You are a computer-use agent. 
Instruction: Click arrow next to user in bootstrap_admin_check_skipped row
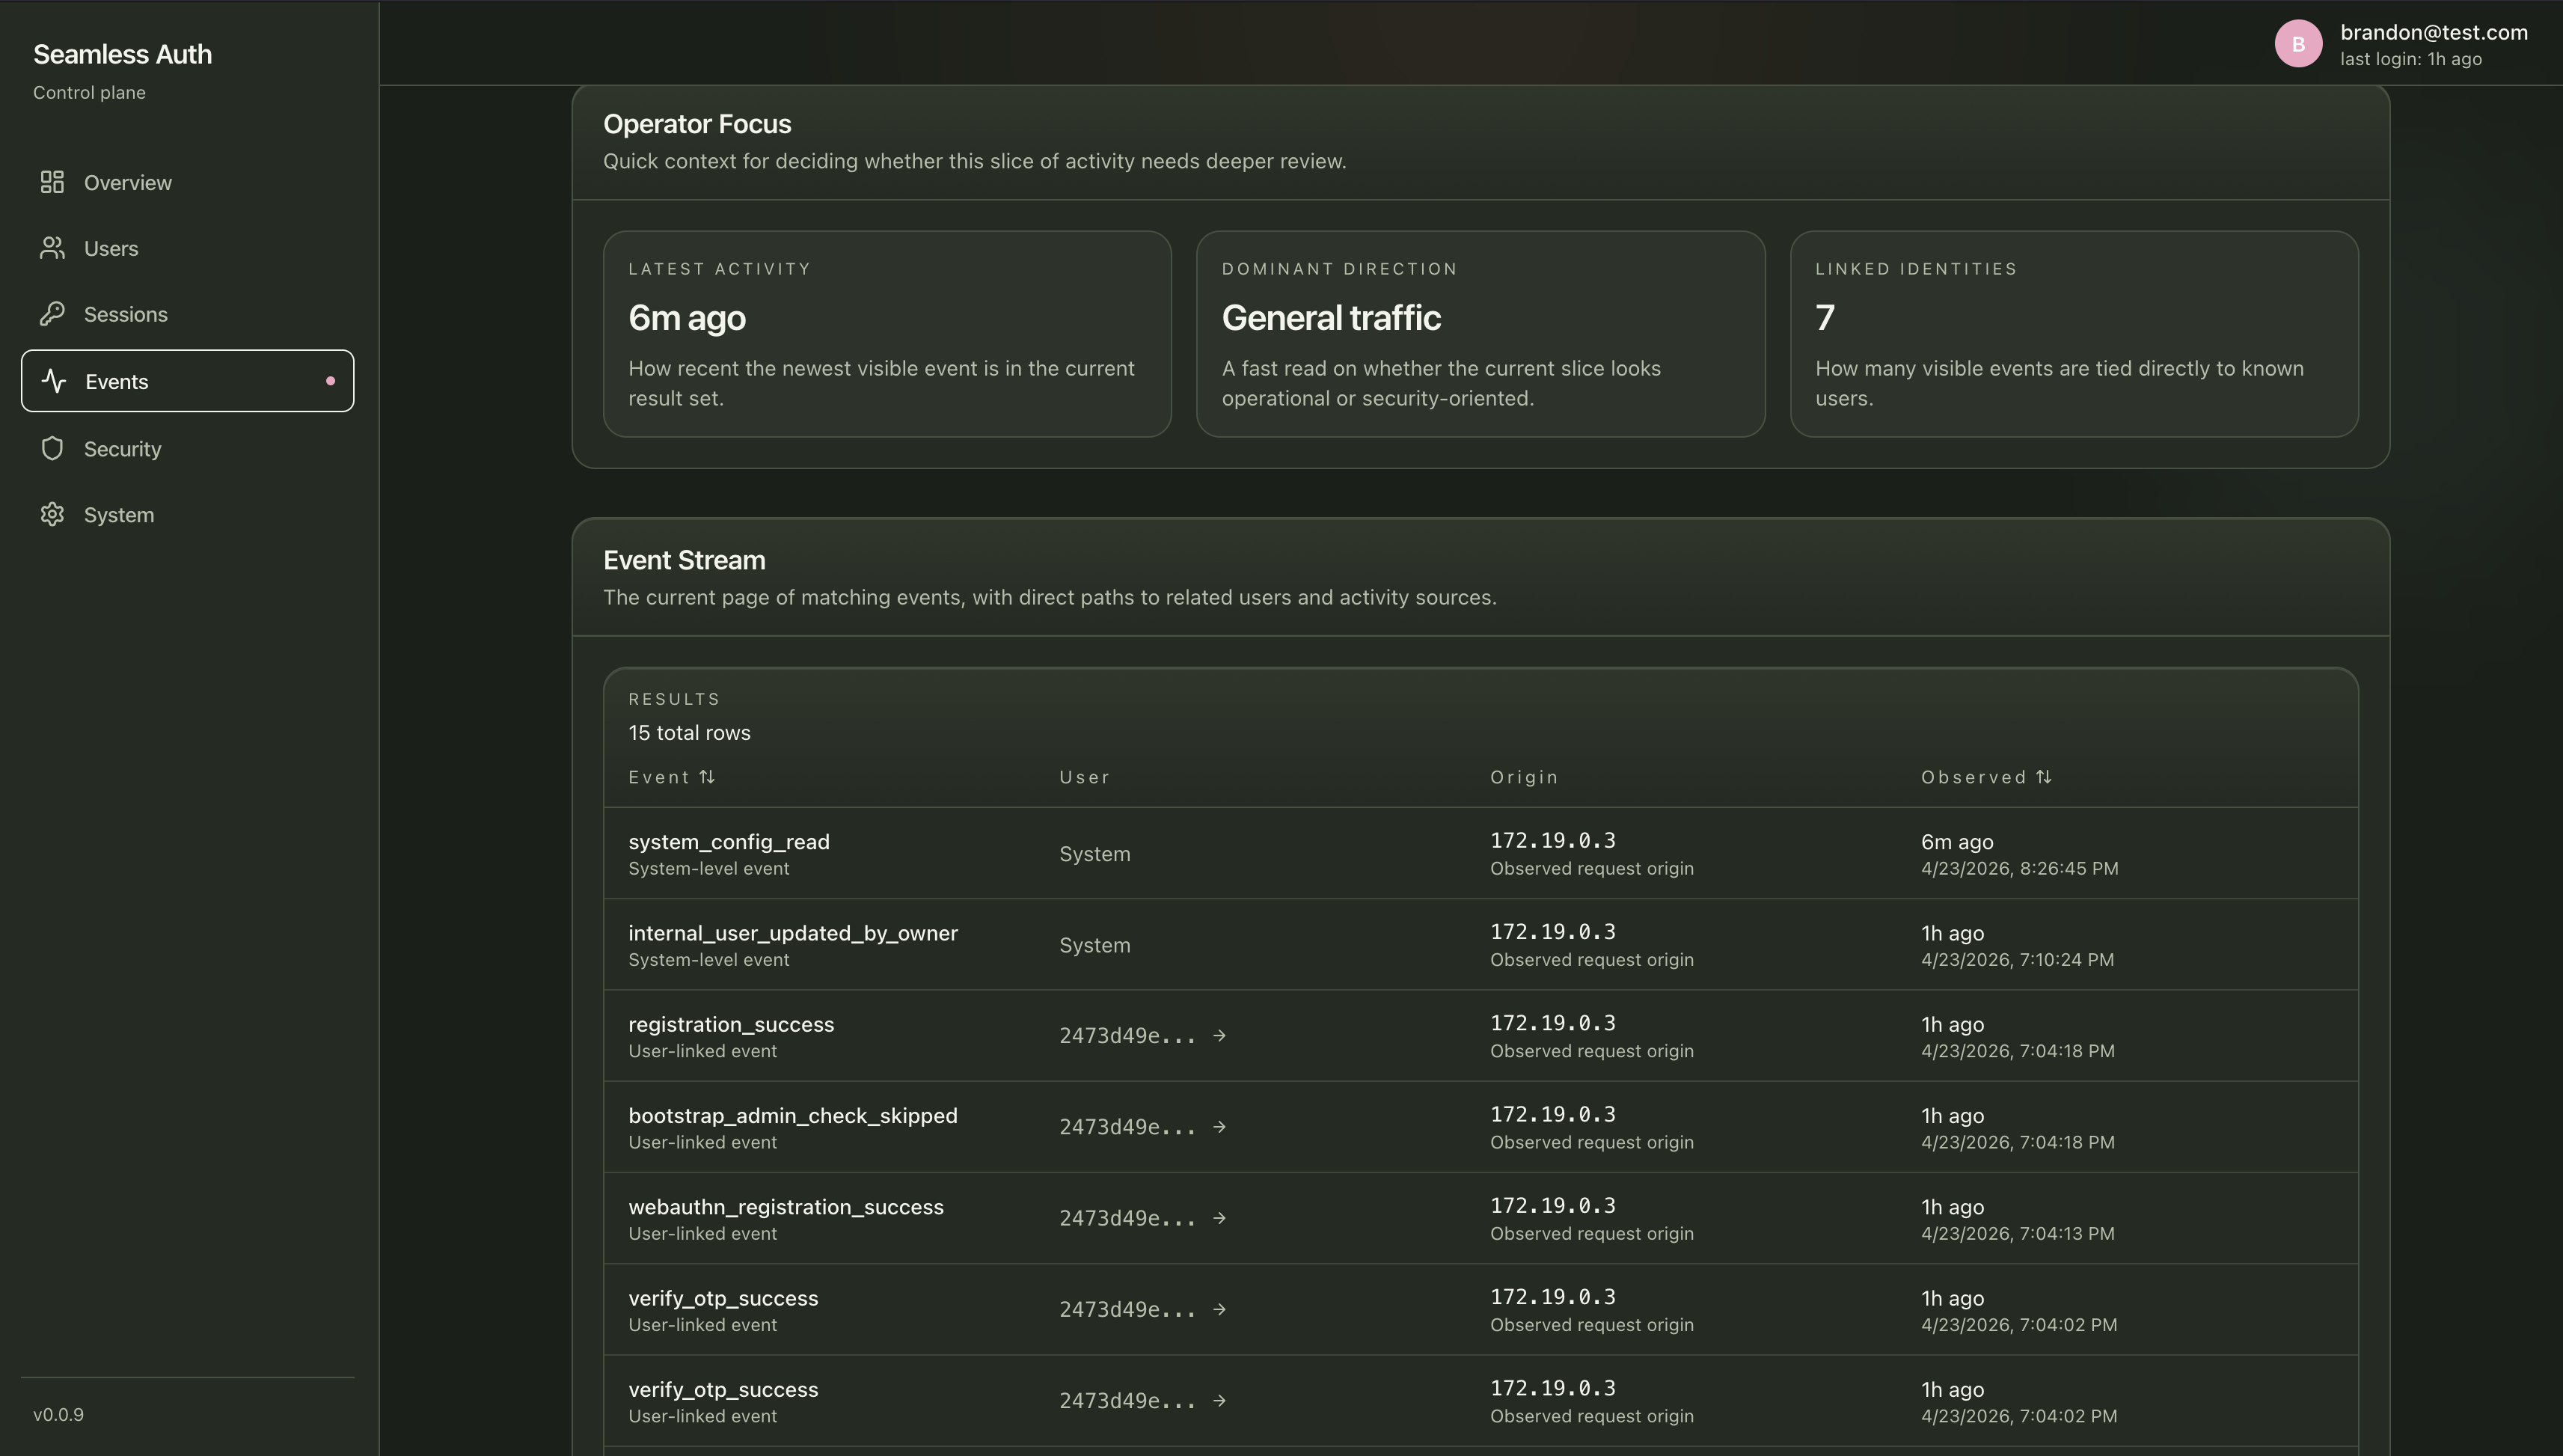(x=1219, y=1127)
